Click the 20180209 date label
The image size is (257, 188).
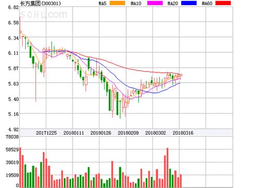tap(128, 133)
